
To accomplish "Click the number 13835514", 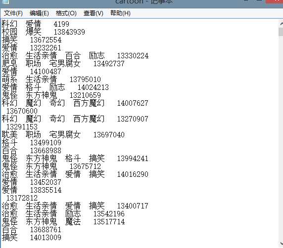I will click(x=46, y=190).
